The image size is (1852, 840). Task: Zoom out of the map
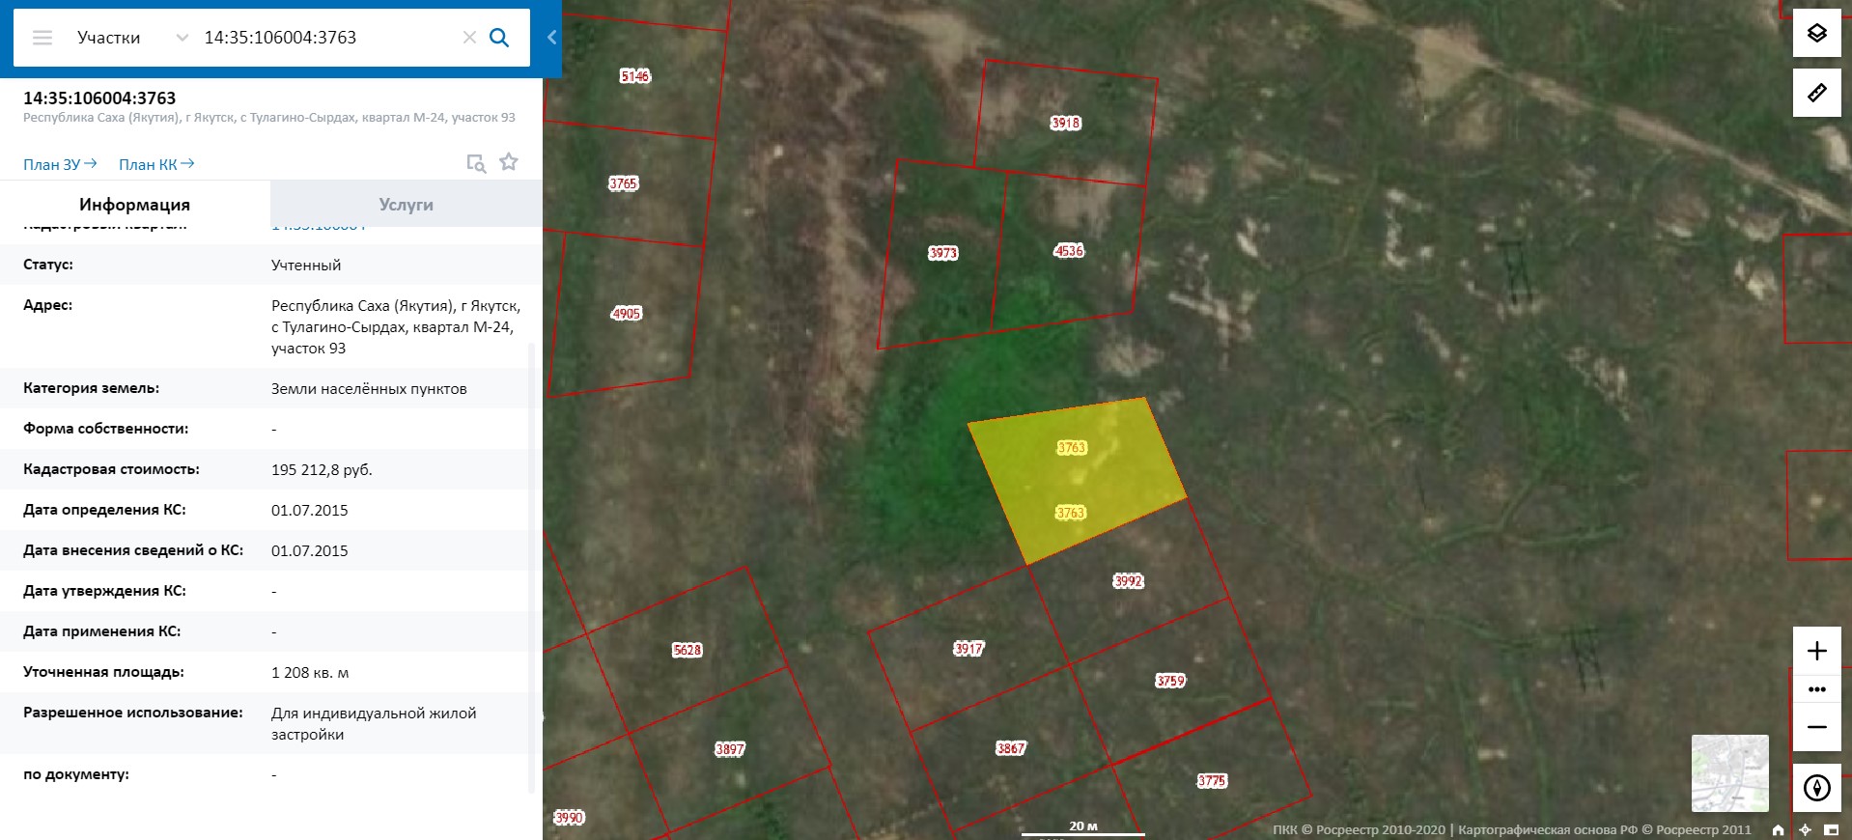tap(1816, 727)
